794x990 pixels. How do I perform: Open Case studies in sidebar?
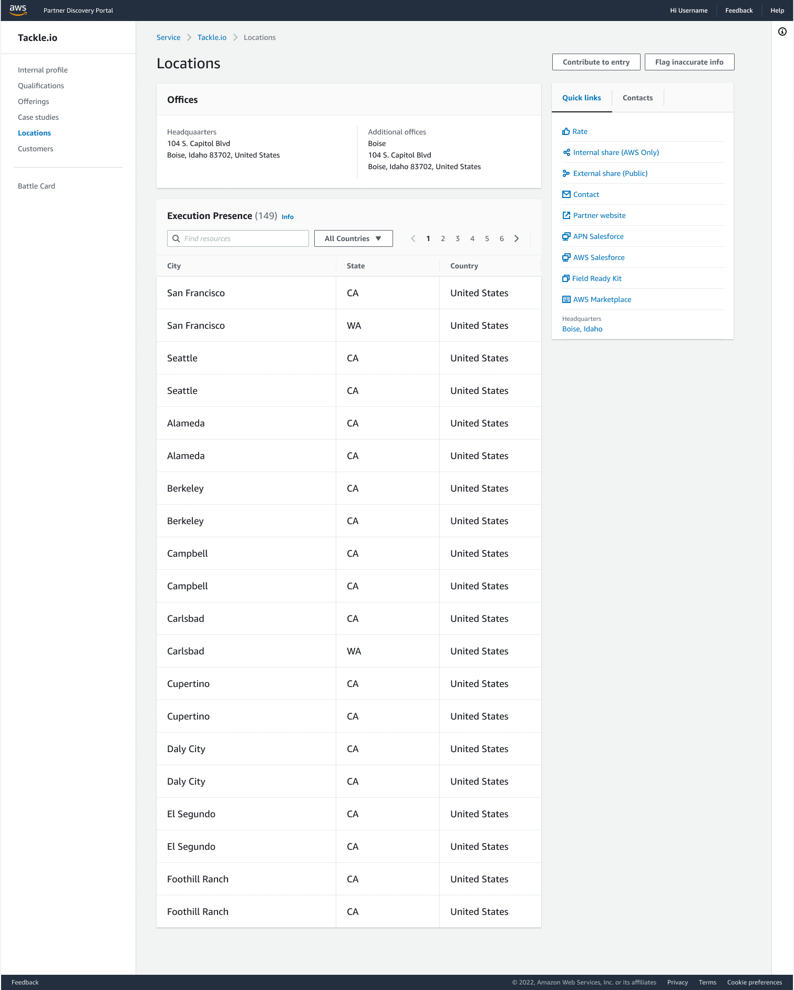pos(38,117)
